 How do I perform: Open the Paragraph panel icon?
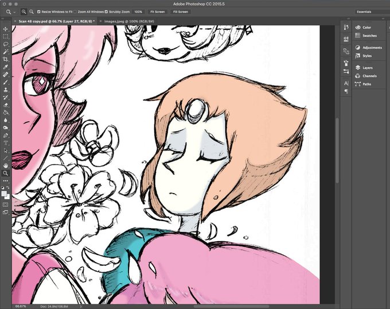coord(346,91)
